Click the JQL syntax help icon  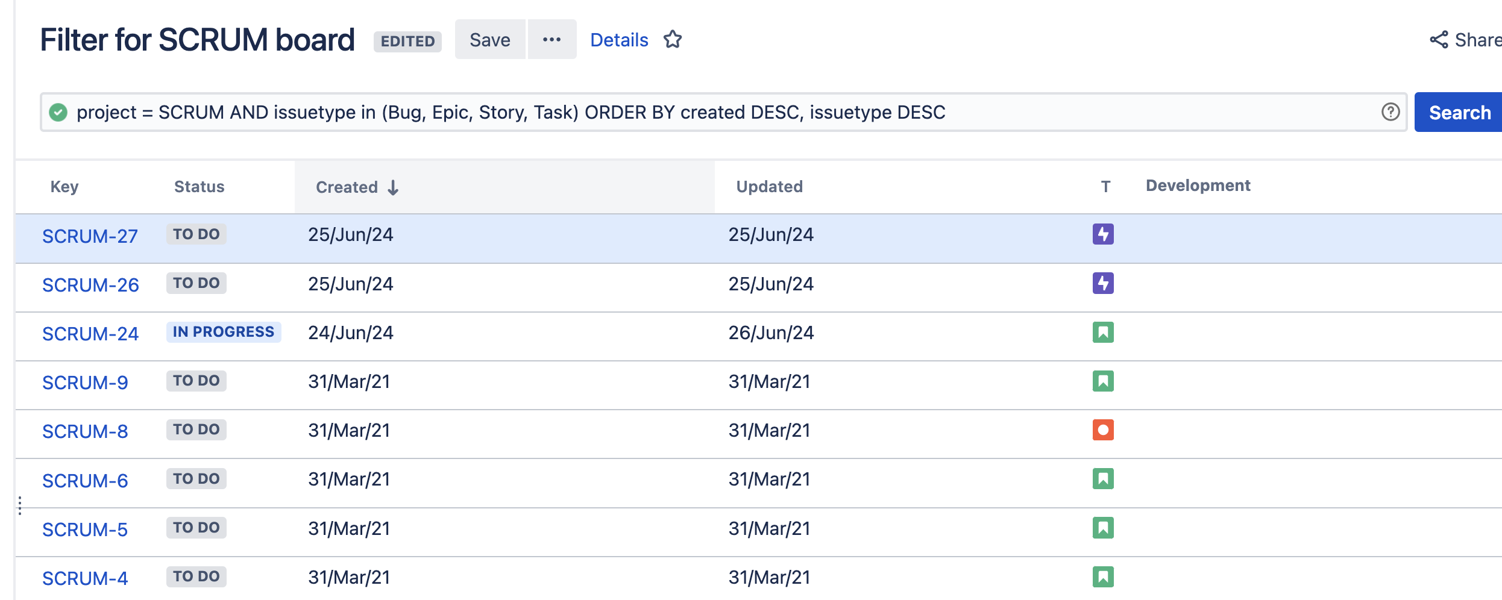coord(1390,112)
